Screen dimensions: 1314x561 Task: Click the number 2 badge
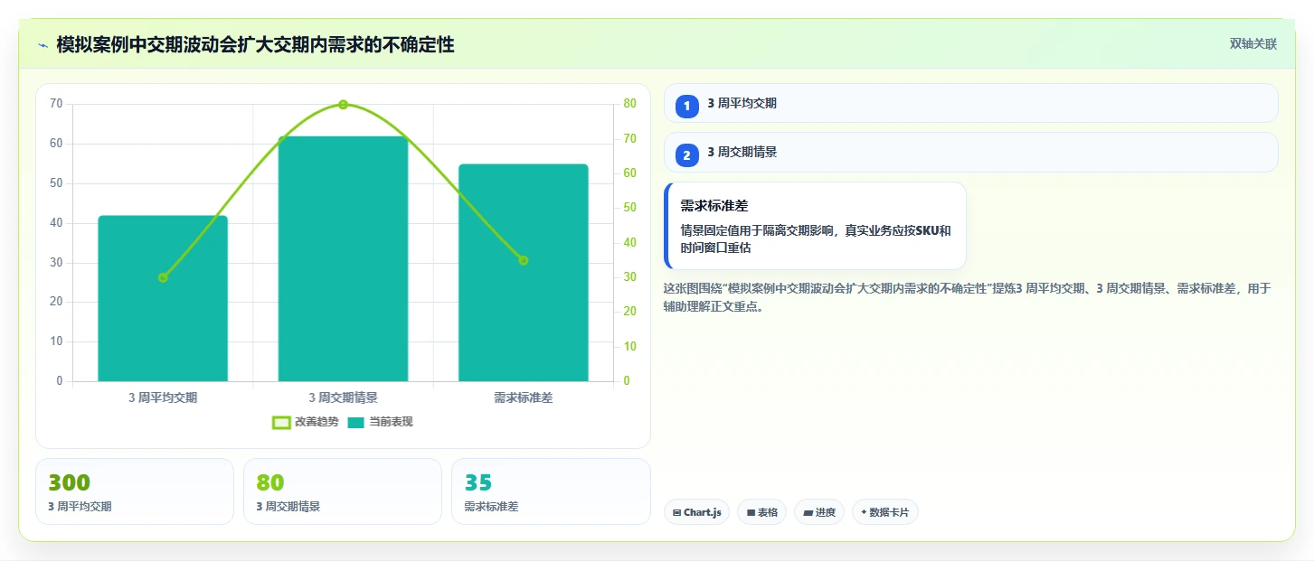pos(686,155)
